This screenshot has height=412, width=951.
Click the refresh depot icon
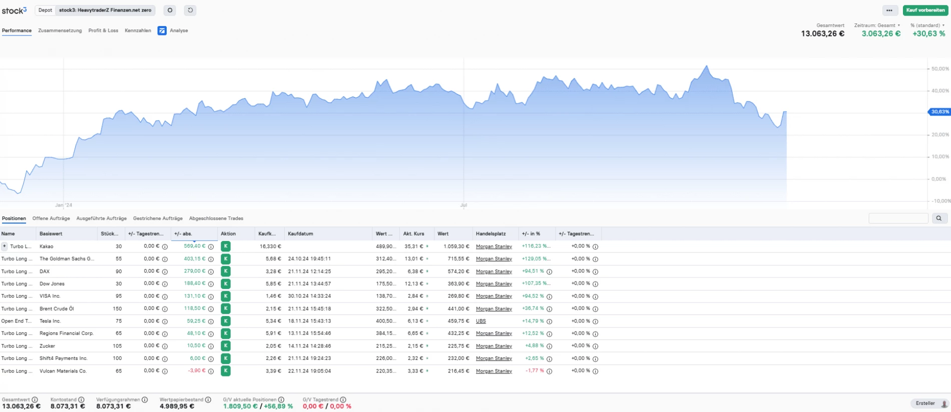point(190,10)
